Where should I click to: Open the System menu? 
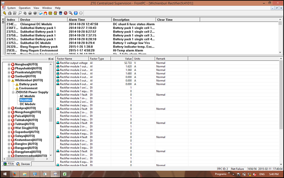click(11, 7)
